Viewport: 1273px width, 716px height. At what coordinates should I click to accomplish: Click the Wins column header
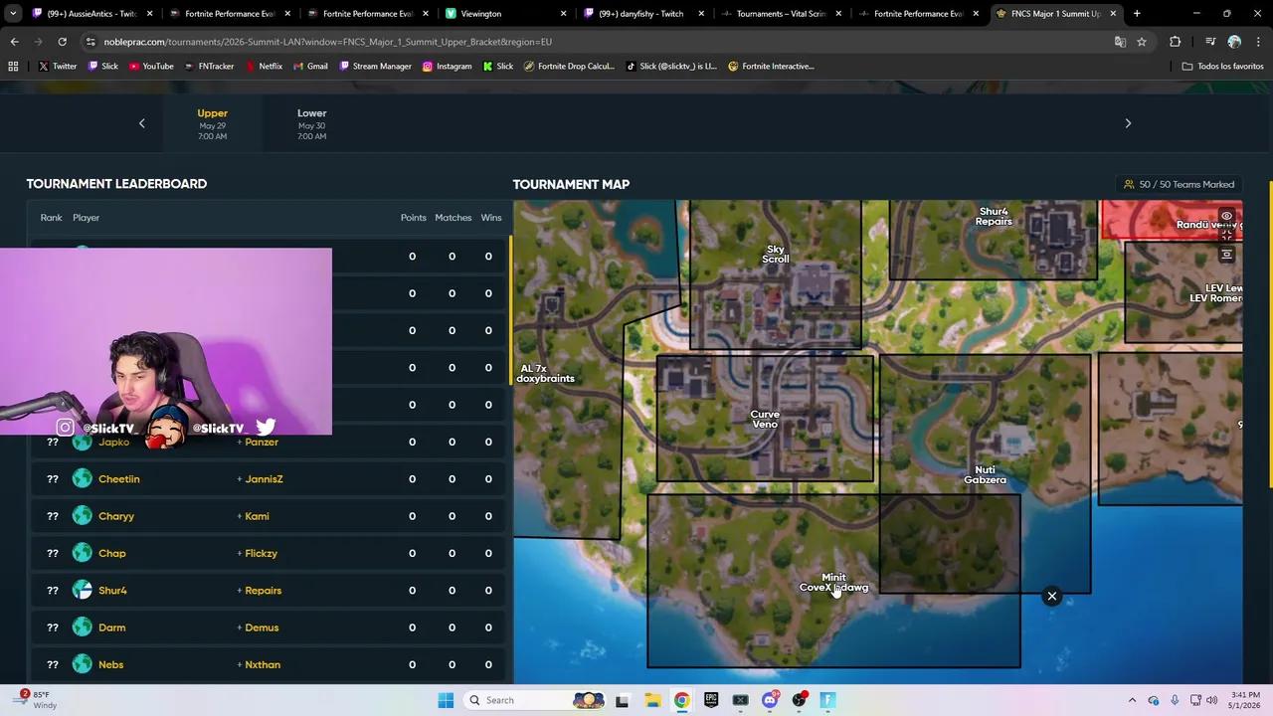pyautogui.click(x=491, y=218)
